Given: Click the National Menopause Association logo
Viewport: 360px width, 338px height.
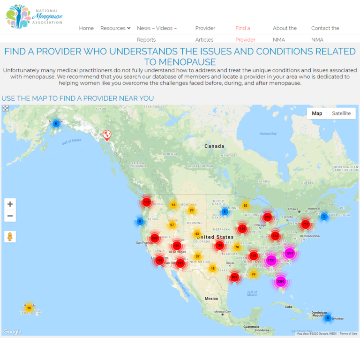Looking at the screenshot, I should [x=34, y=16].
